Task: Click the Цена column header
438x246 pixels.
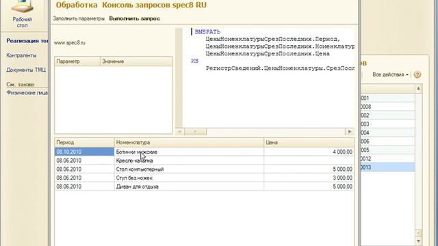Action: (309, 143)
